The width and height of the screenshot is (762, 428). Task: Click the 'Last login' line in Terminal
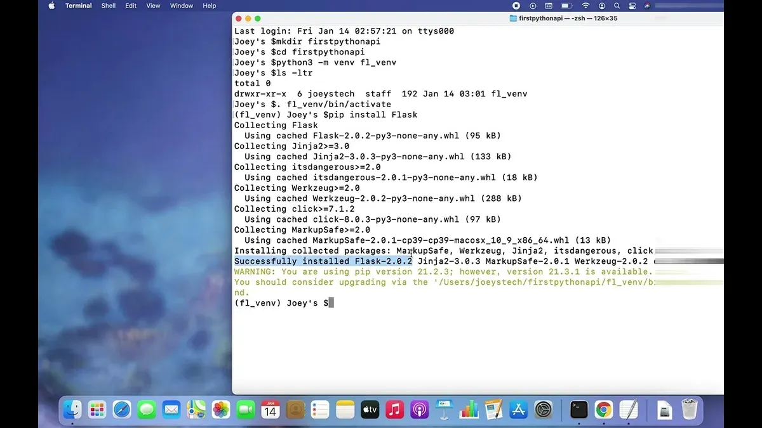pyautogui.click(x=344, y=31)
